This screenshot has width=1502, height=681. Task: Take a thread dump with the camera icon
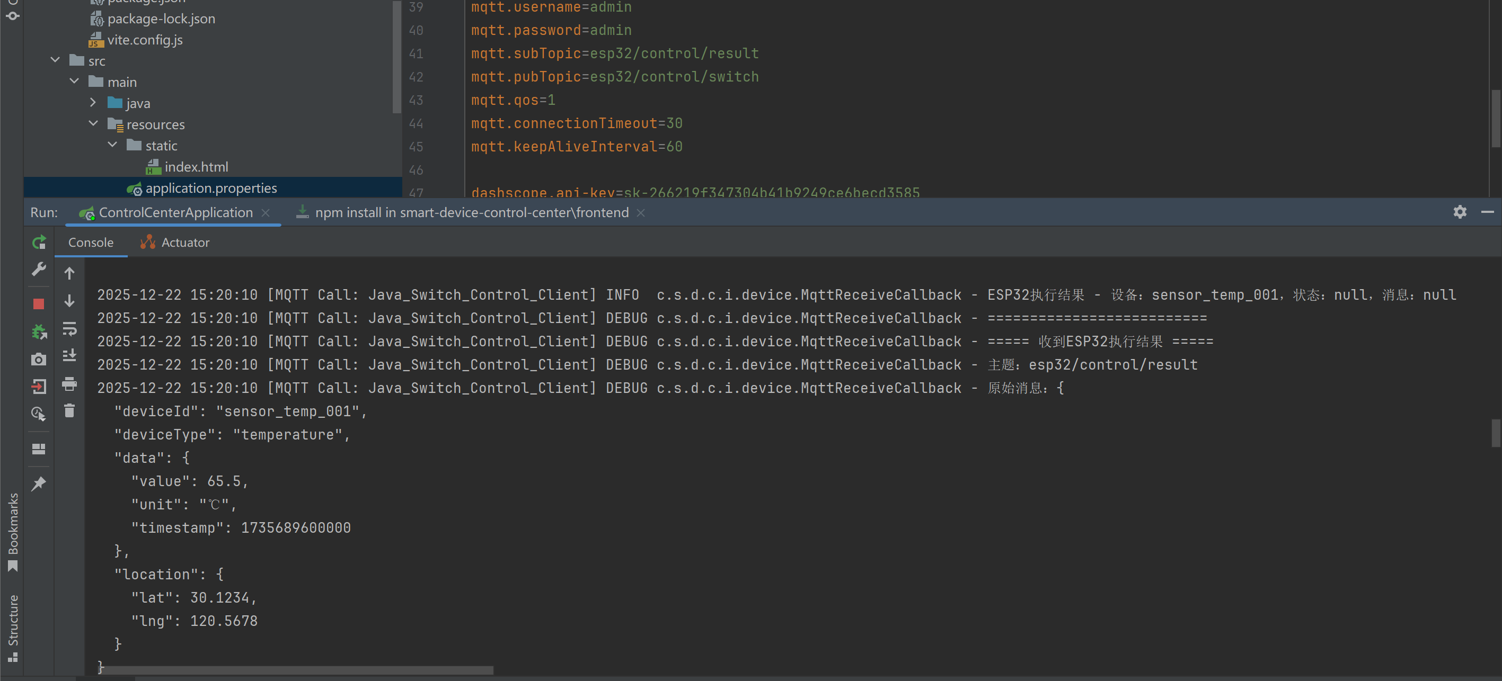tap(39, 360)
